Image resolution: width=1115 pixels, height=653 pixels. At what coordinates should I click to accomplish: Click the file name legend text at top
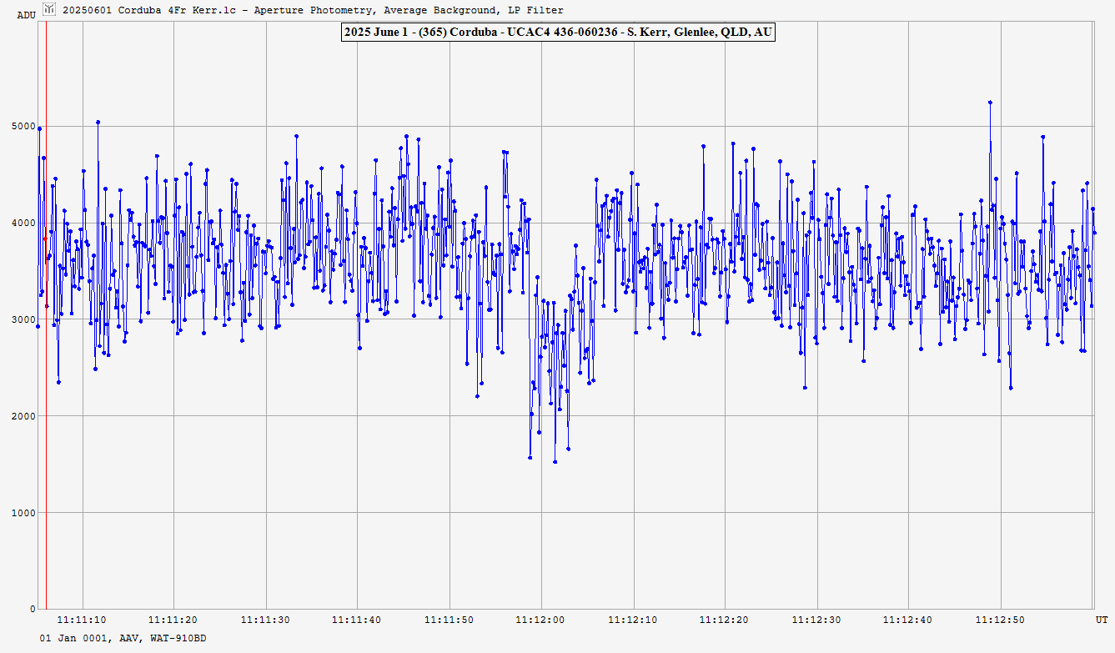pos(313,10)
